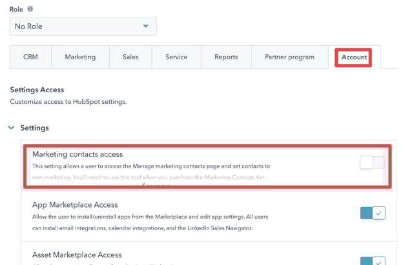Click the Customize access to HubSpot settings text
The image size is (403, 265).
tap(68, 102)
